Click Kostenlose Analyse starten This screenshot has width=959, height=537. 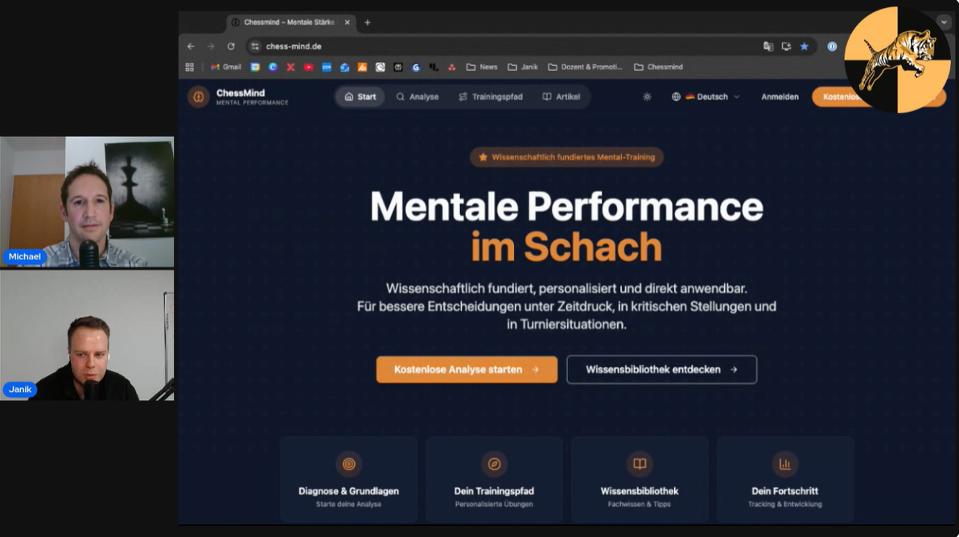[466, 369]
